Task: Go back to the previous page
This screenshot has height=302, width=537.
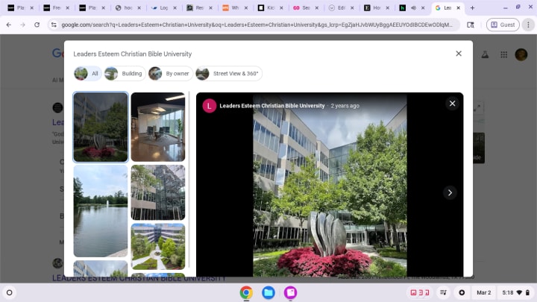Action: [x=9, y=25]
